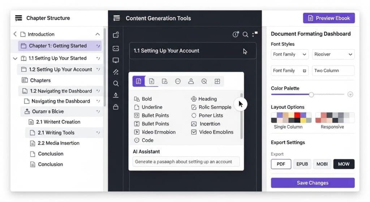
Task: Open the Rieciver dropdown
Action: (333, 54)
